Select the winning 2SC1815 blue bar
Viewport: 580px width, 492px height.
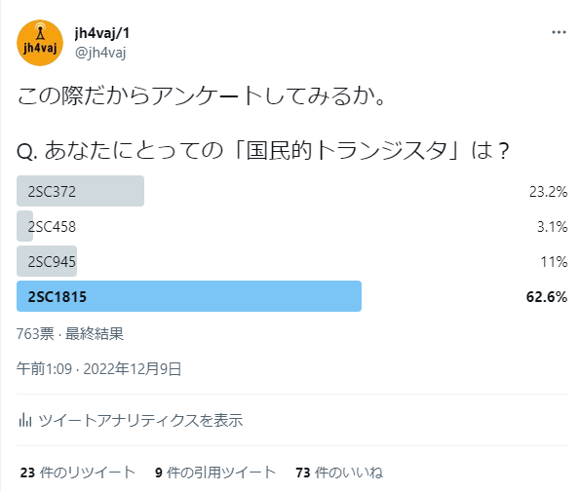click(x=189, y=296)
